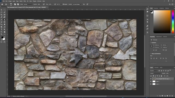Viewport: 175px width, 98px height.
Task: Collapse the Align and Distribute section
Action: (150, 54)
